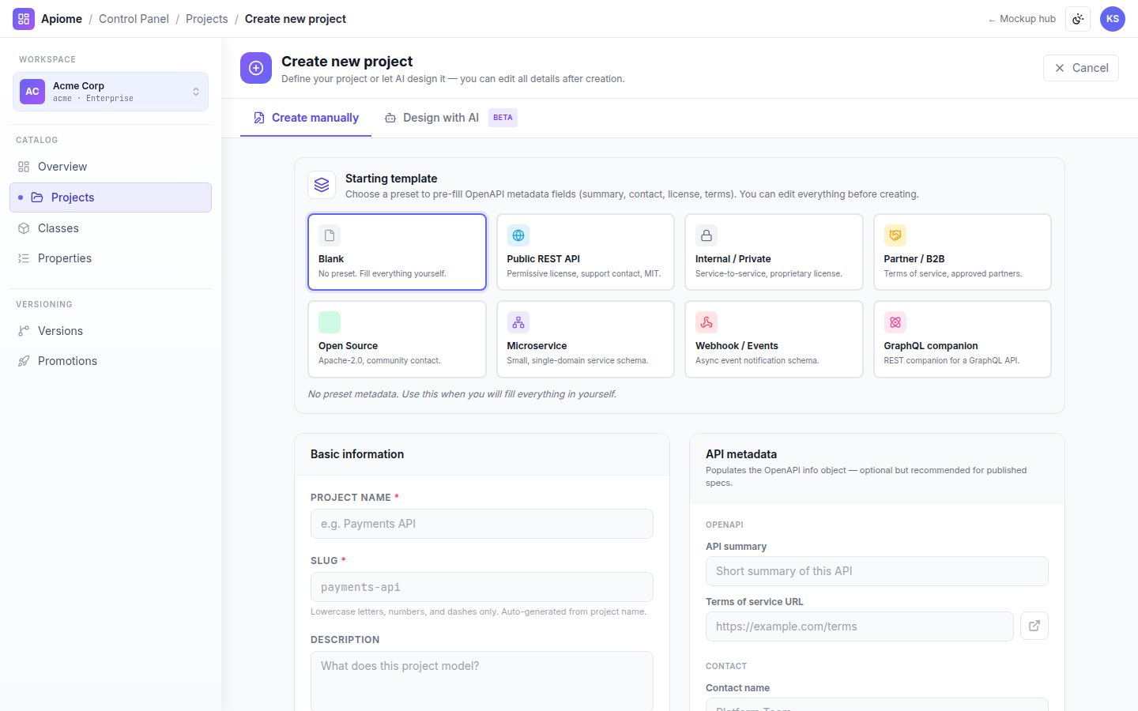Click Control Panel breadcrumb

click(134, 19)
